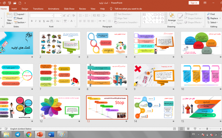Click the Center align paragraph icon
The width and height of the screenshot is (222, 138).
tap(84, 21)
